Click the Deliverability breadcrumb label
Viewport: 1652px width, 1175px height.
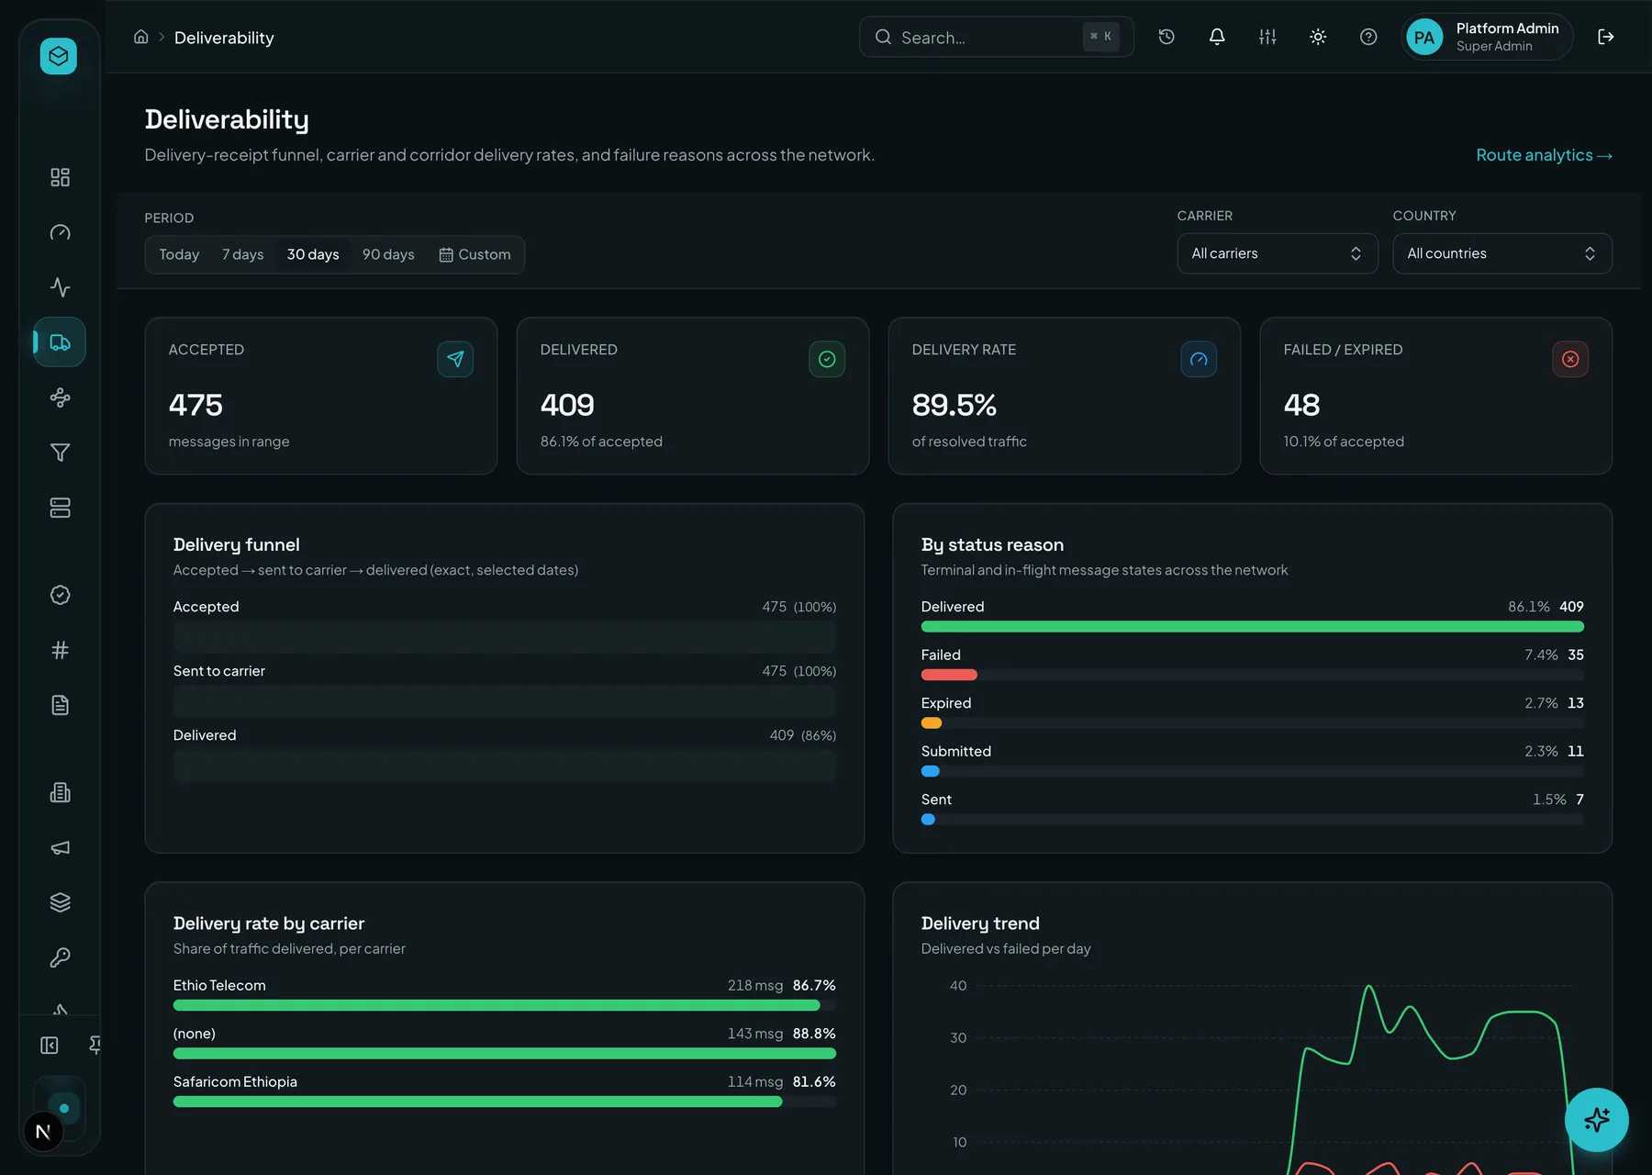coord(224,38)
